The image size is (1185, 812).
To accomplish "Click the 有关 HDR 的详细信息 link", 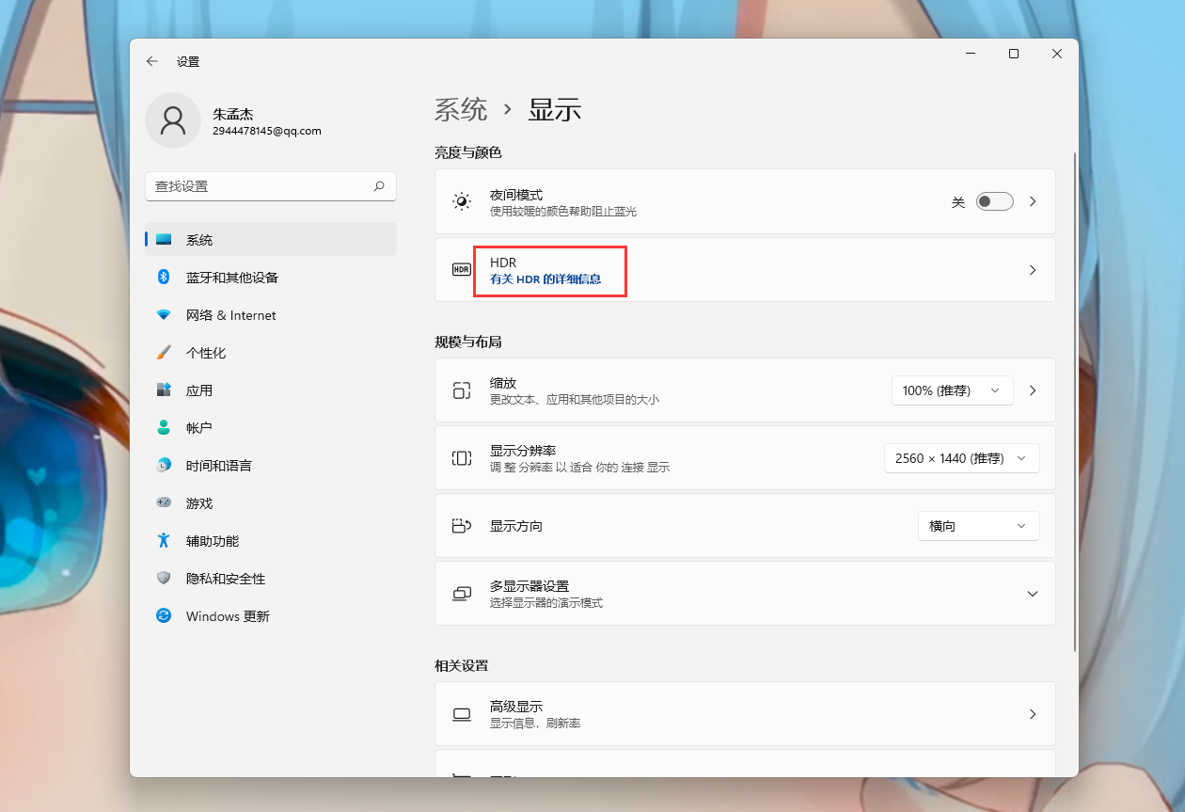I will click(x=545, y=279).
